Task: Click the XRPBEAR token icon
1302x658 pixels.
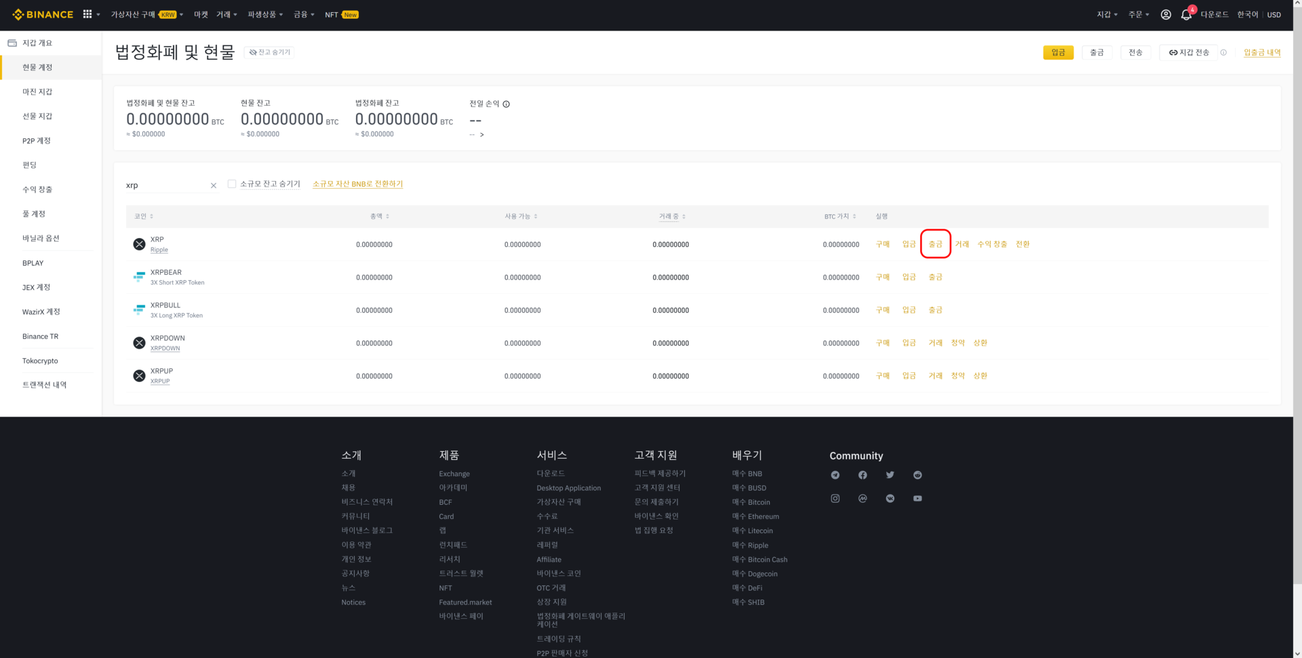Action: [139, 277]
